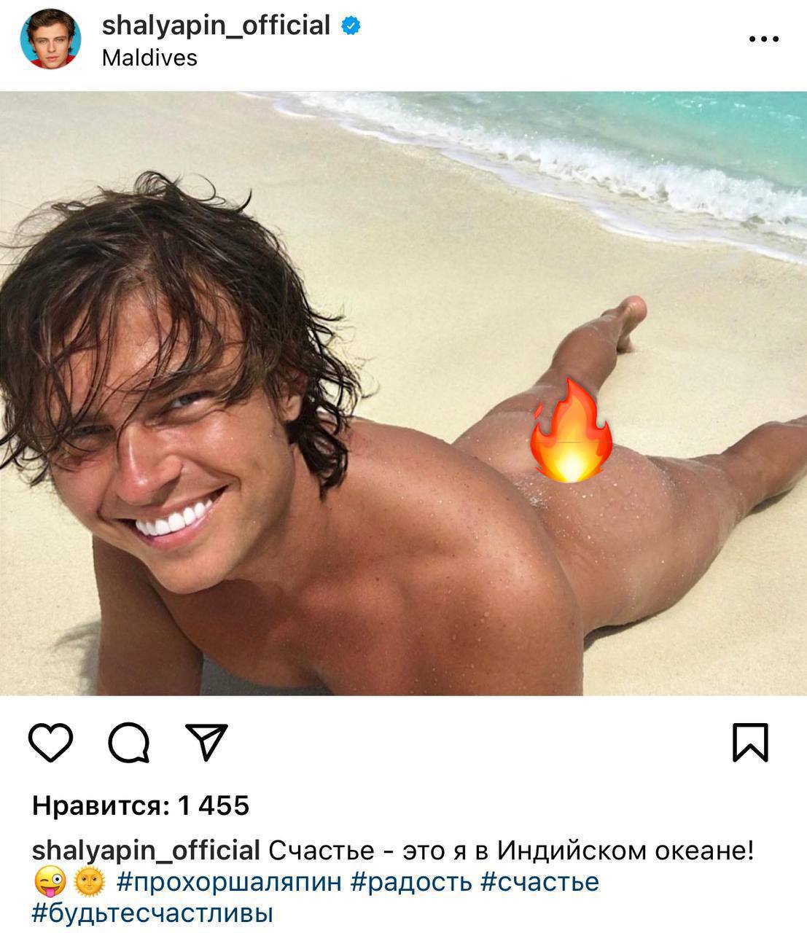Screen dimensions: 807x933
Task: Click the blue verified badge
Action: pyautogui.click(x=351, y=26)
